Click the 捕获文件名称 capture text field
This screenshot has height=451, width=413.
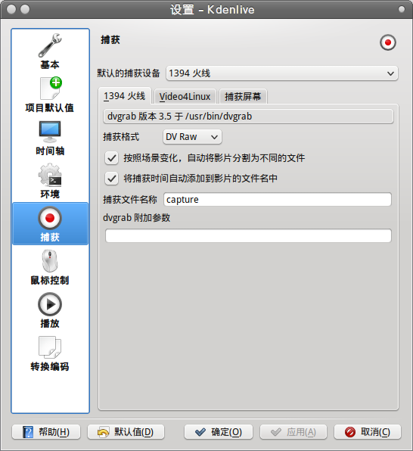click(x=278, y=199)
